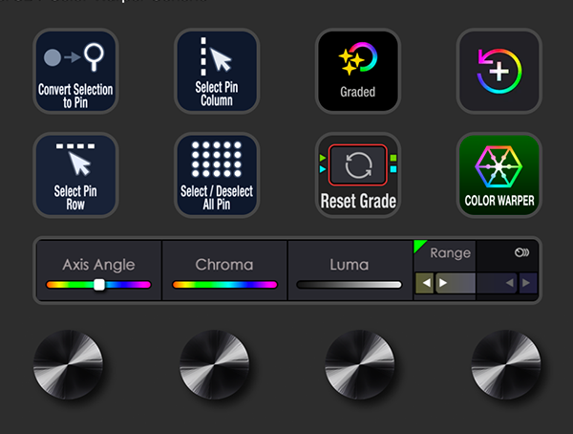This screenshot has width=573, height=434.
Task: Click the Reset Grade key
Action: [358, 175]
